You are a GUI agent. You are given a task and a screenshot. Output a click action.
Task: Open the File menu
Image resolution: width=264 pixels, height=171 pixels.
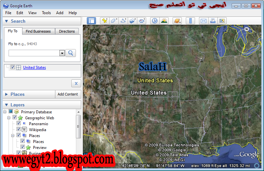(8, 13)
